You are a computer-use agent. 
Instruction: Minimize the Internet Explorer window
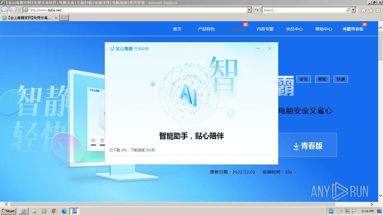point(369,2)
